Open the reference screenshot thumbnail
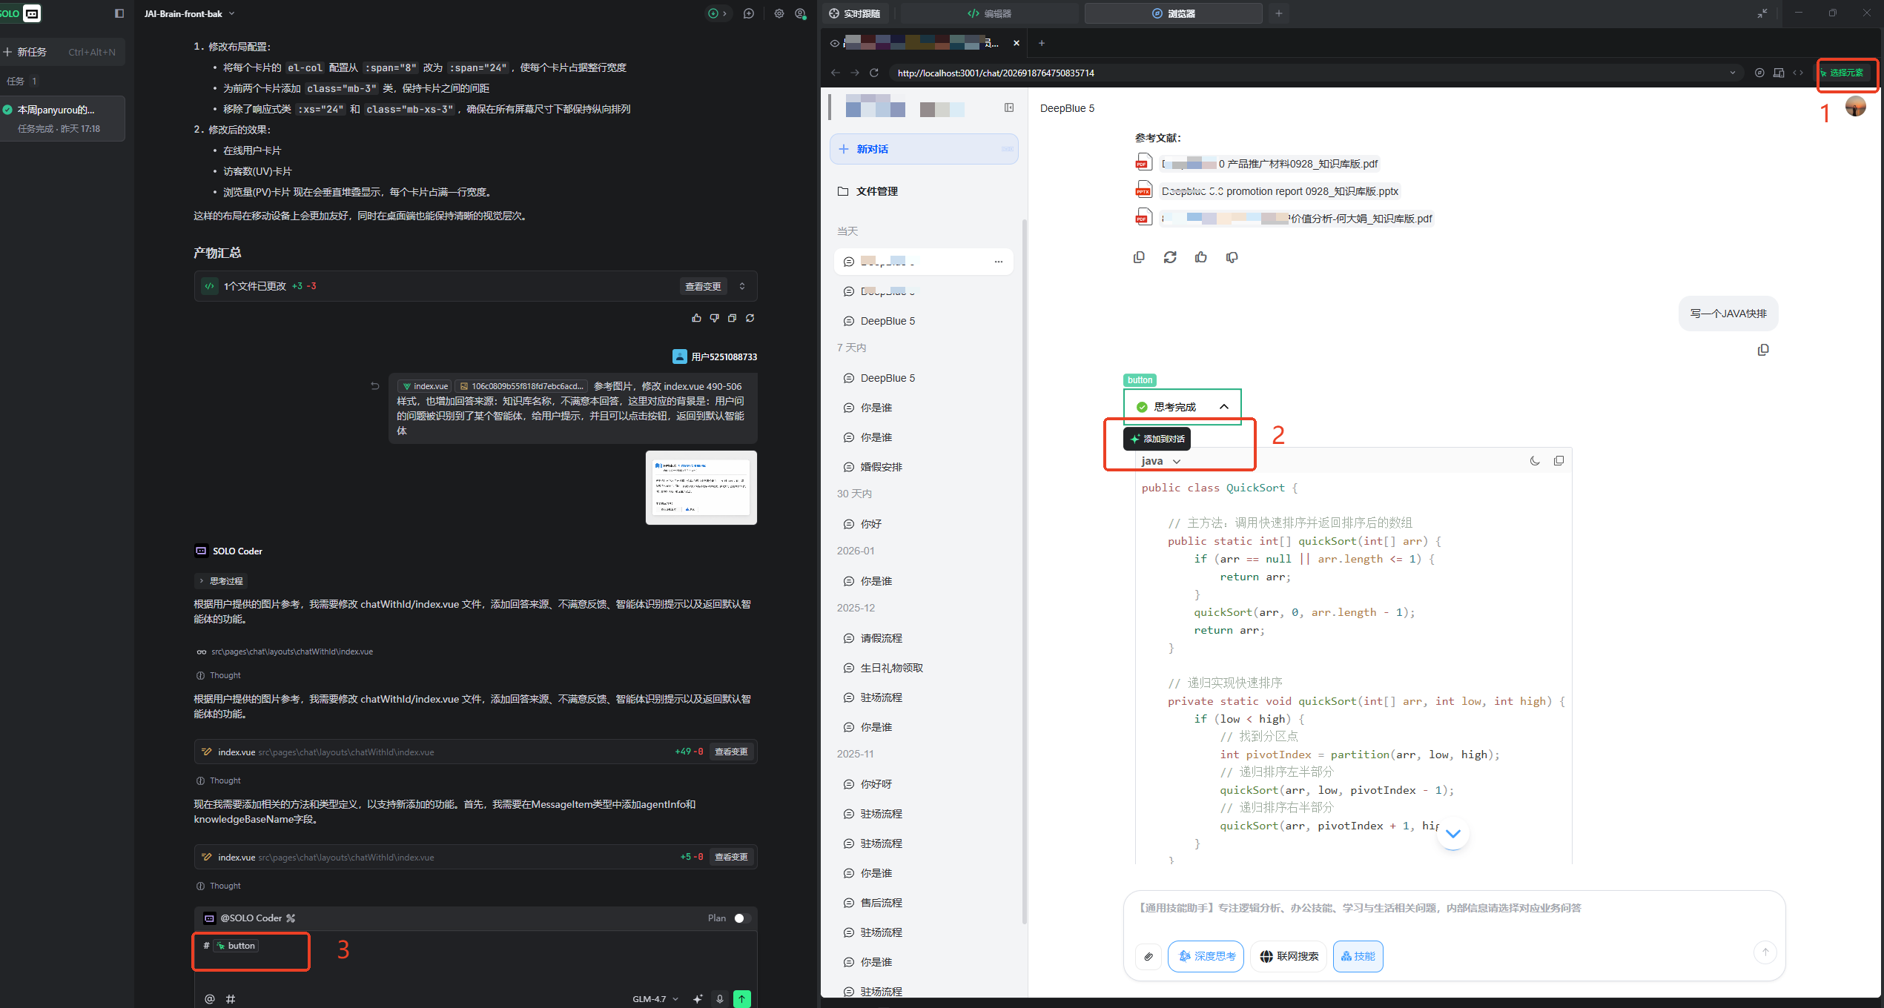 pyautogui.click(x=701, y=487)
